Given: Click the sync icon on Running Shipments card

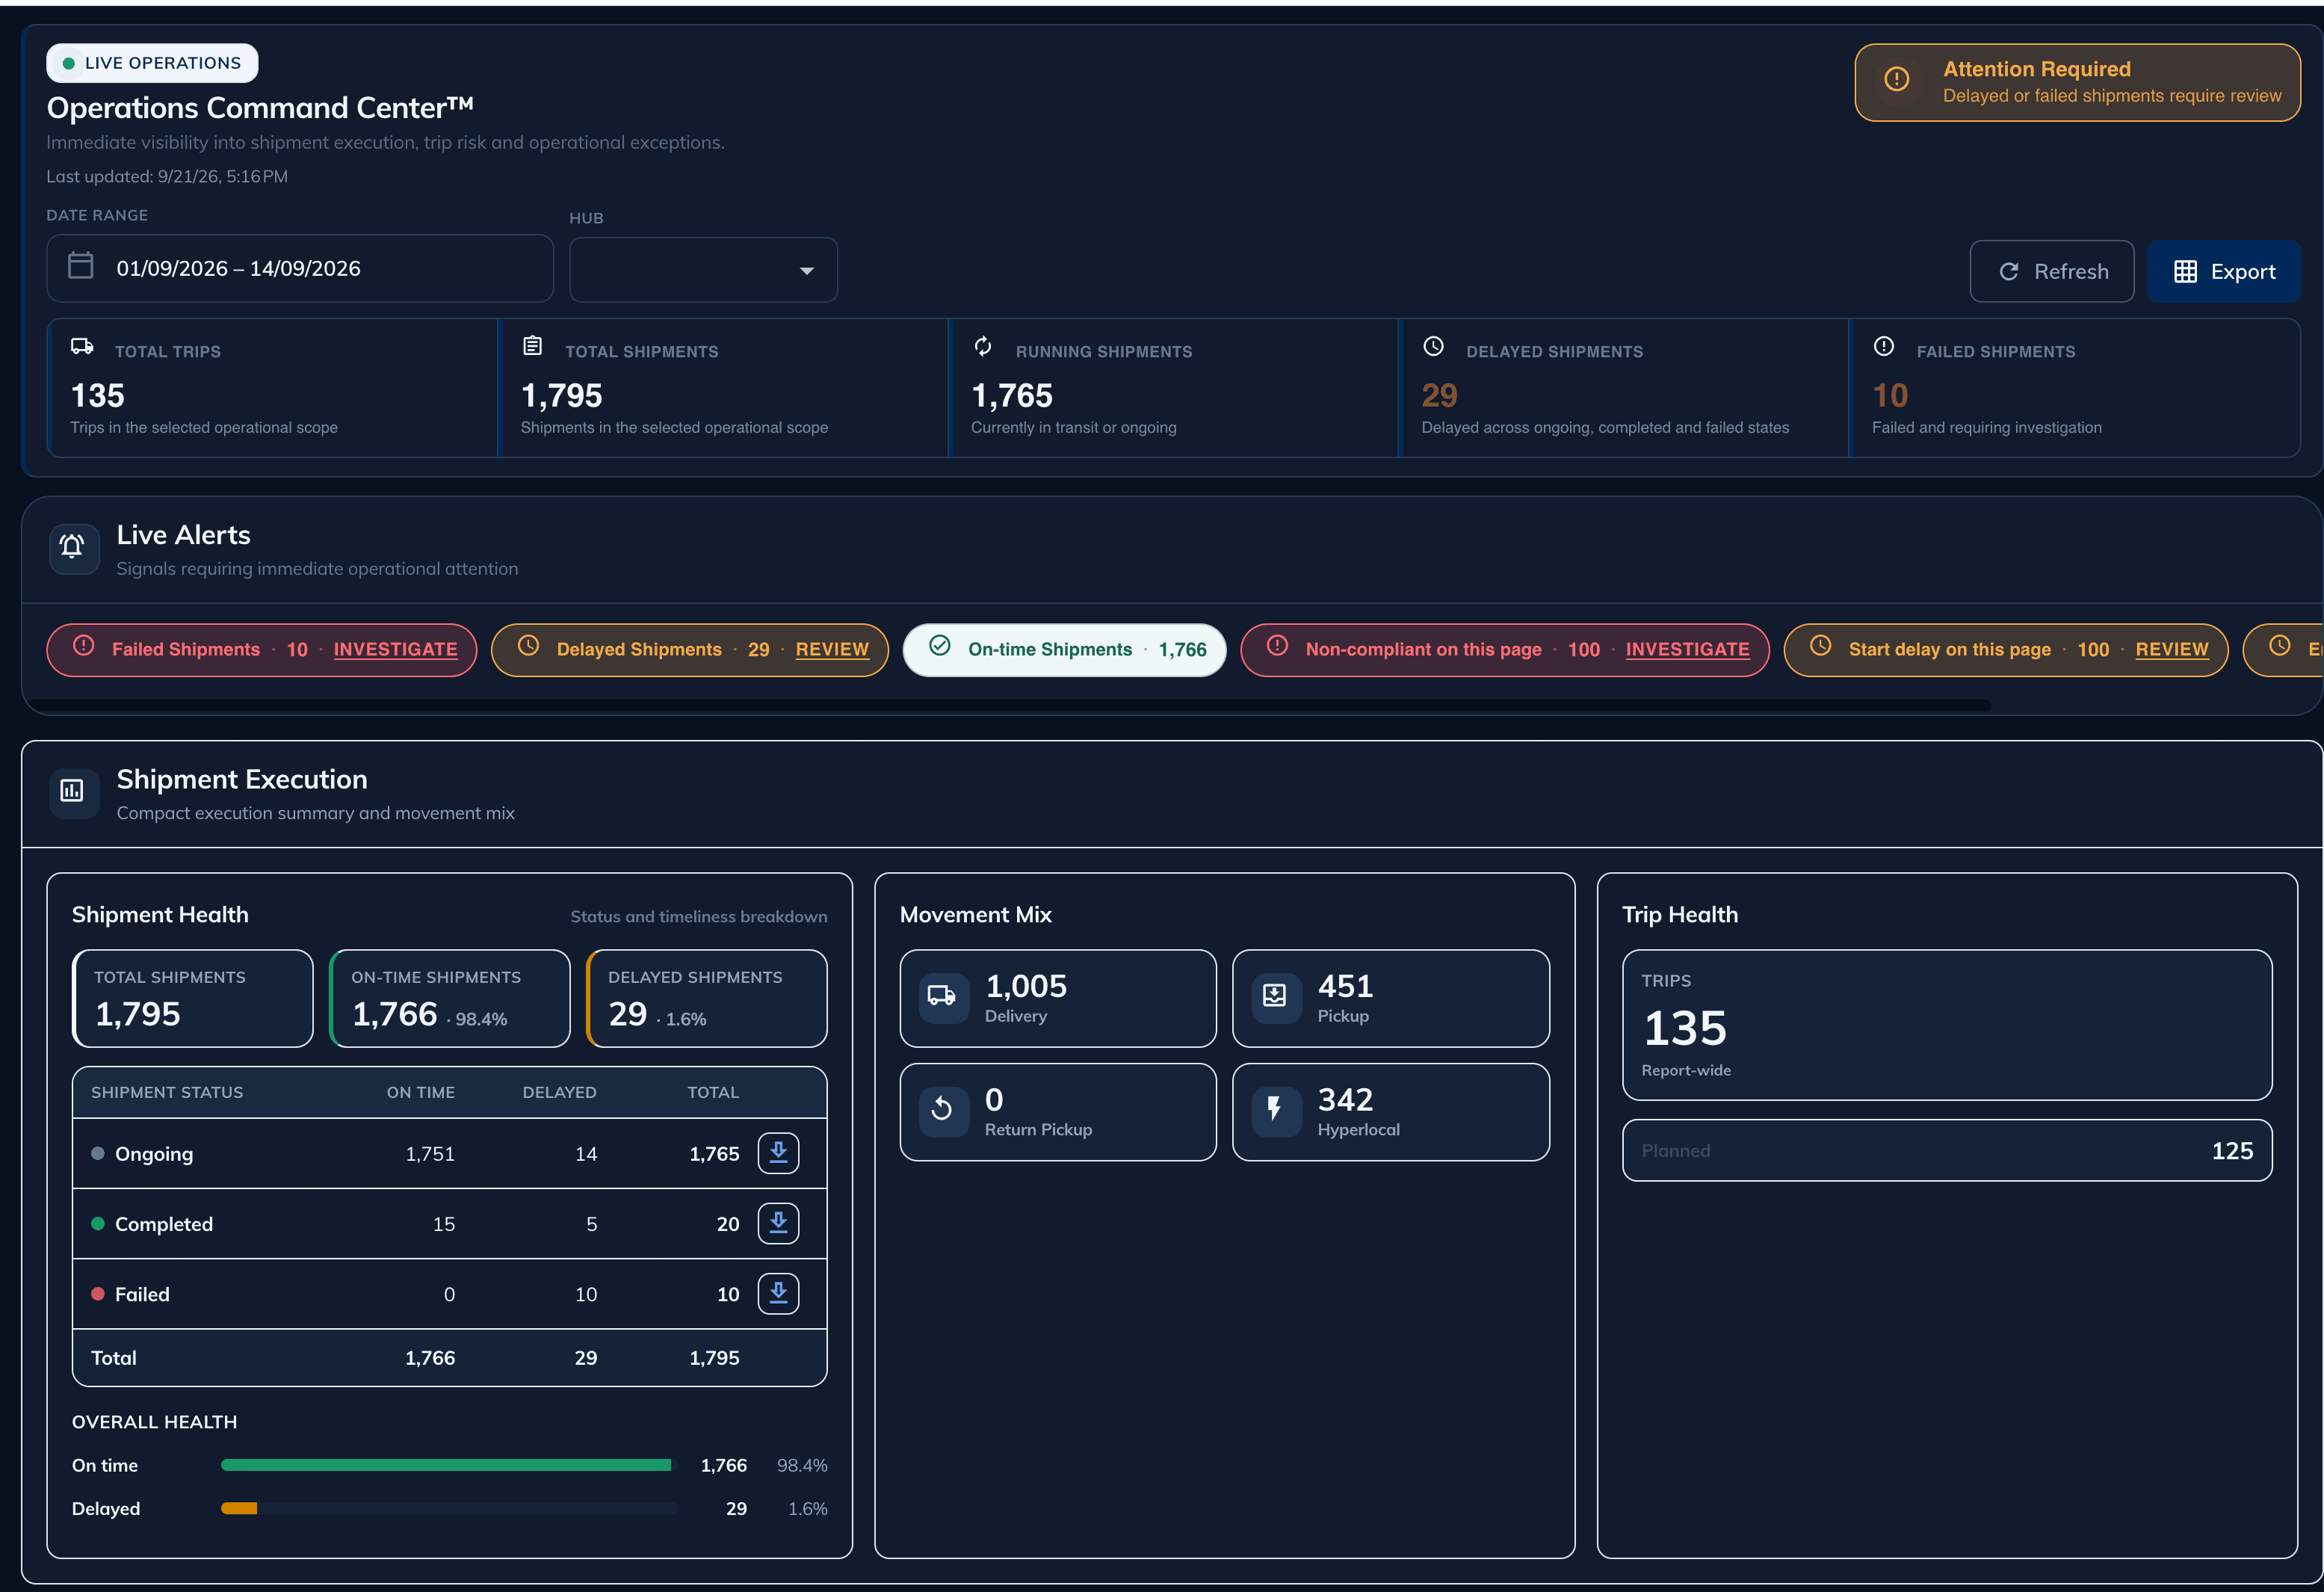Looking at the screenshot, I should [x=983, y=346].
